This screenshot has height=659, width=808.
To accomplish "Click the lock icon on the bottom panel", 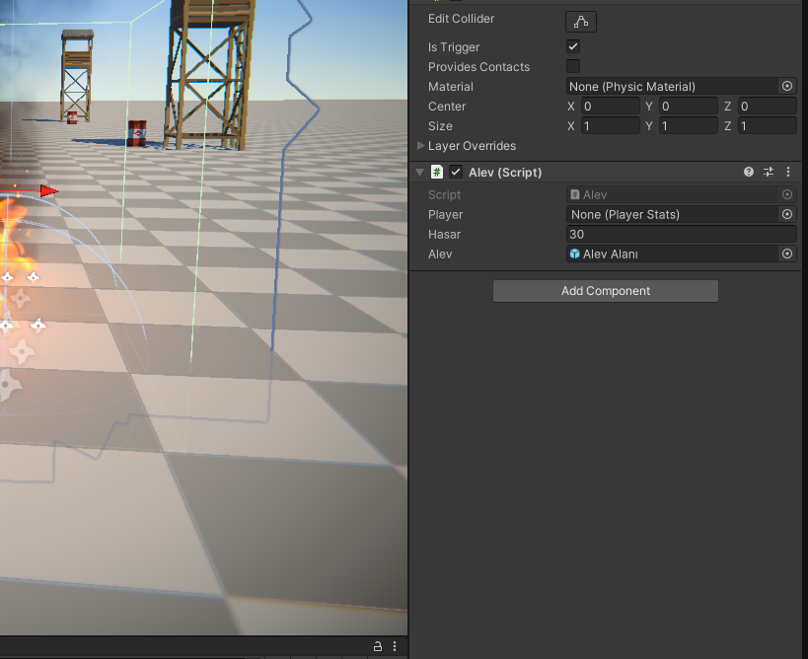I will [378, 647].
